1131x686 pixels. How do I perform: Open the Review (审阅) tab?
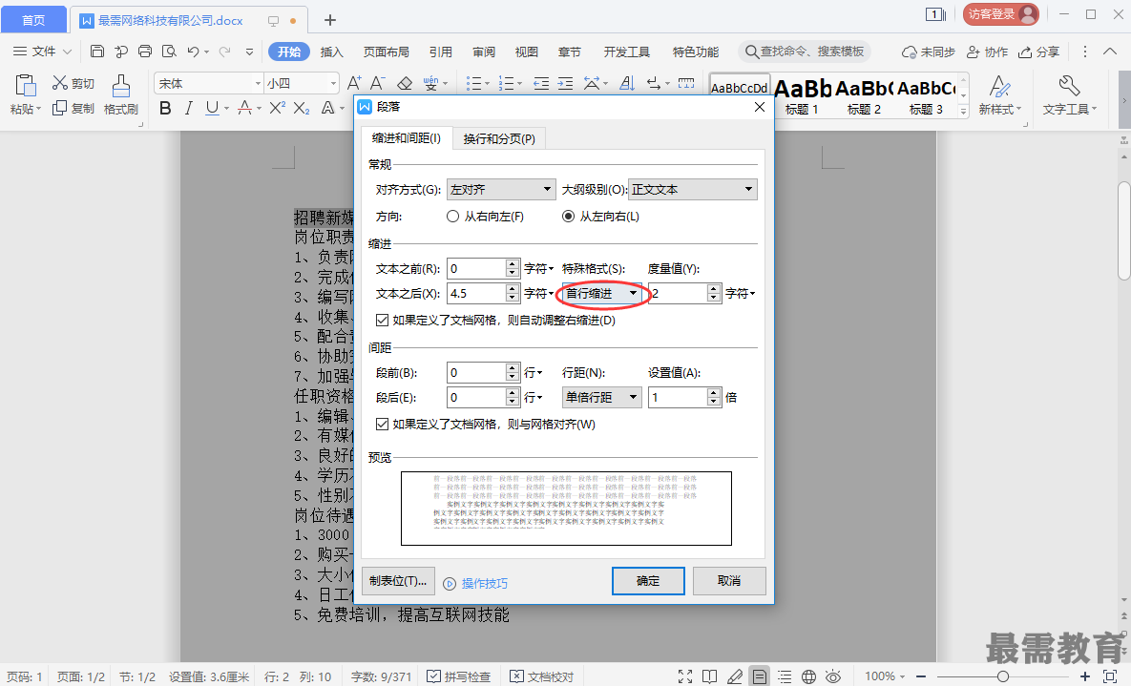coord(484,52)
